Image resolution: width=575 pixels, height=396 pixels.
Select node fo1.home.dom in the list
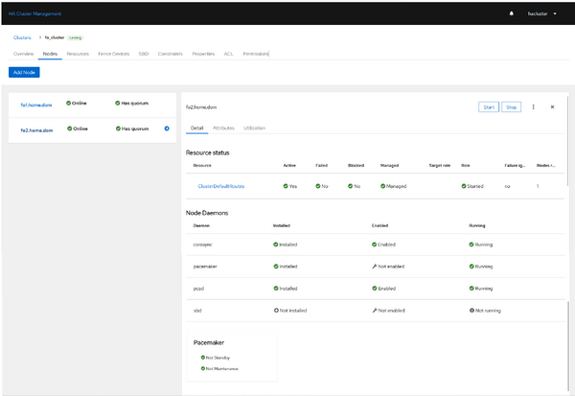point(36,105)
